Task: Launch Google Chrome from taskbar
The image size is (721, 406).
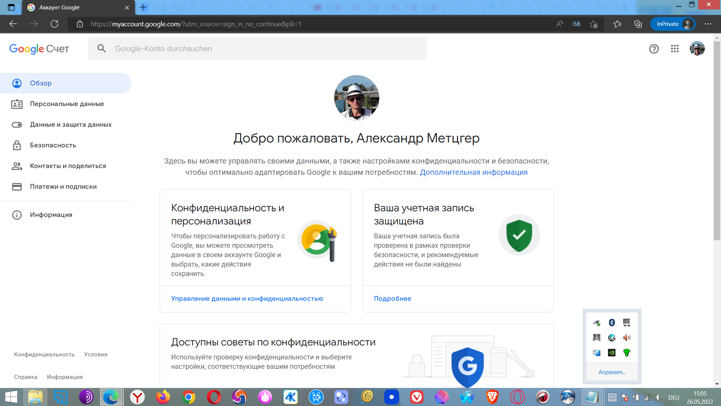Action: [x=189, y=397]
